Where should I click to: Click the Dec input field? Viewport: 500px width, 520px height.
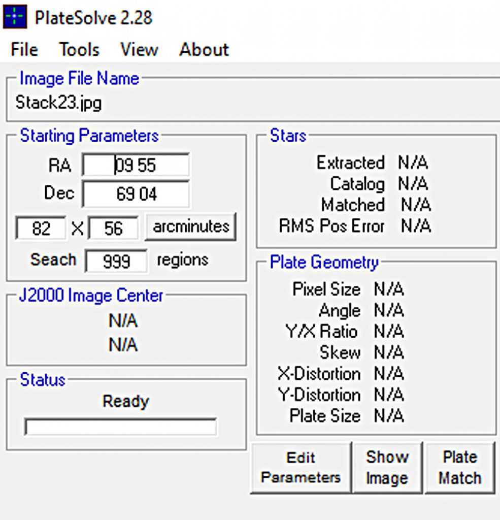coord(136,193)
